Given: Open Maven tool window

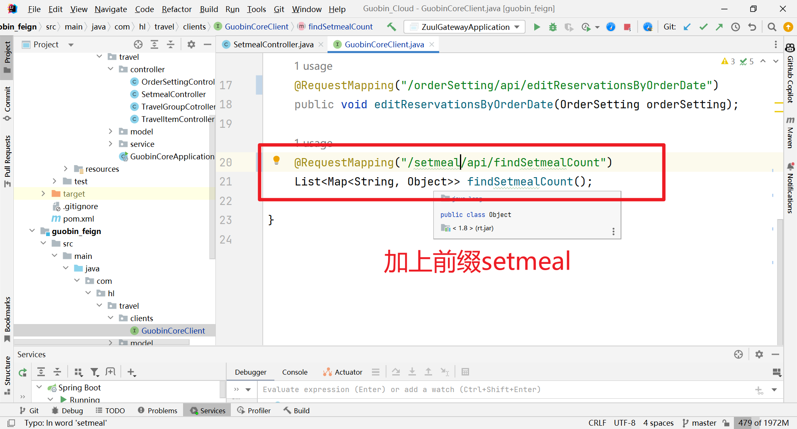Looking at the screenshot, I should 790,133.
